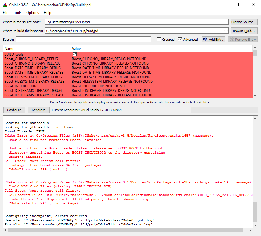Click the output log vertical scrollbar thumb
The width and height of the screenshot is (261, 236).
255,212
